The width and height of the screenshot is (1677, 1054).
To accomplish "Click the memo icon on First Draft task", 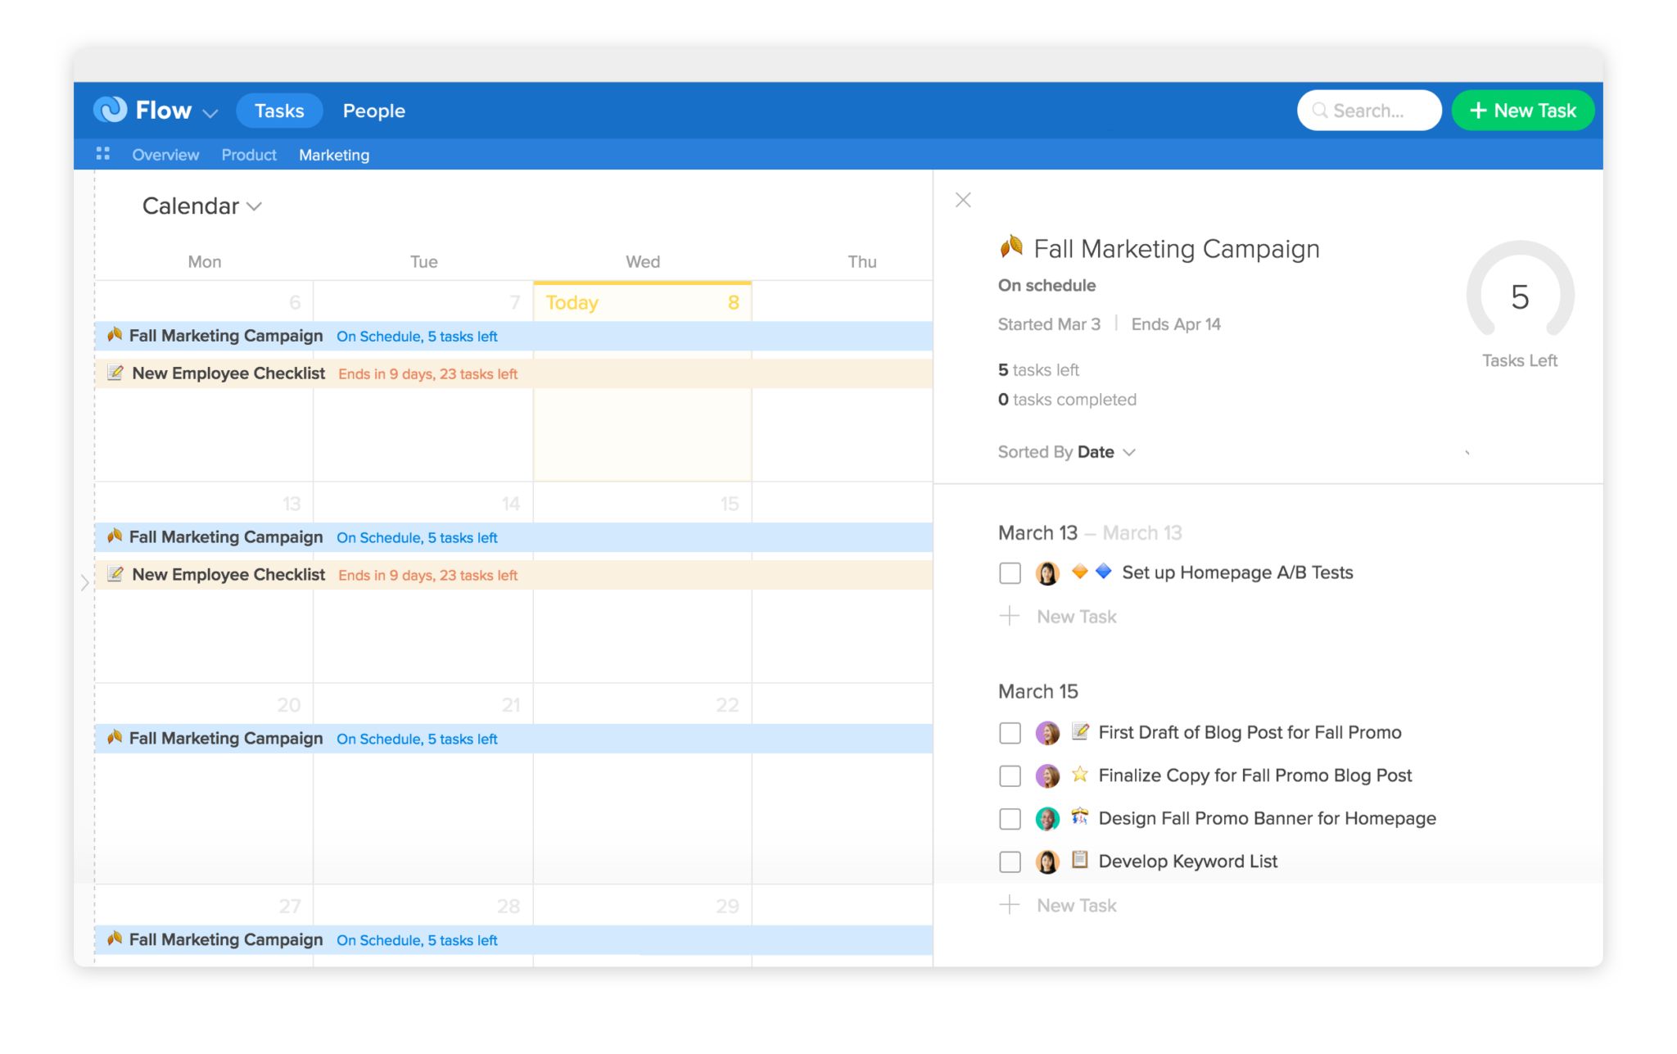I will [1080, 731].
